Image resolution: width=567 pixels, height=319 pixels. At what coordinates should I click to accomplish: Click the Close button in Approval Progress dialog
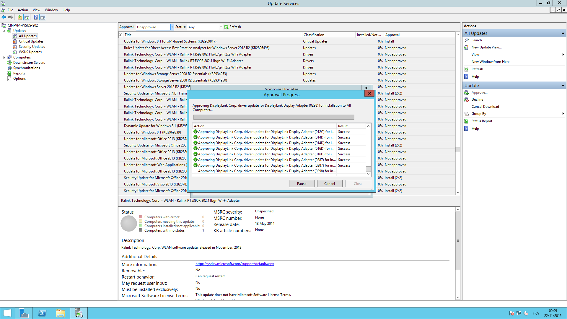[358, 184]
